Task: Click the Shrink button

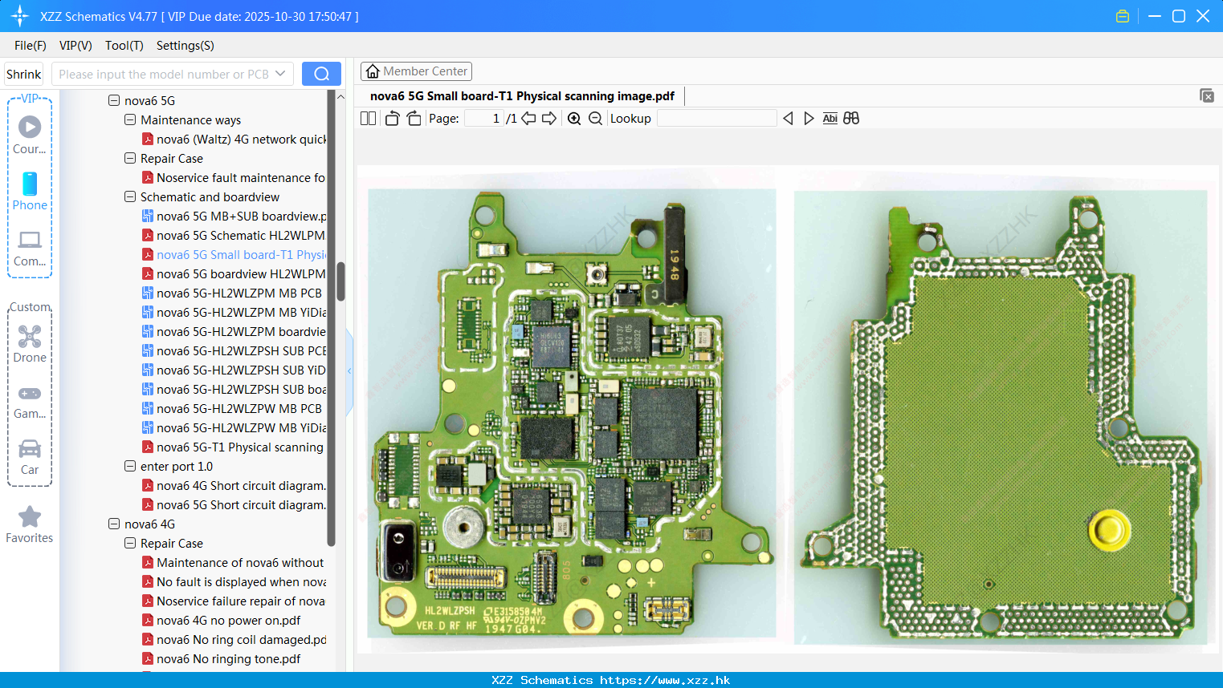Action: pos(24,74)
